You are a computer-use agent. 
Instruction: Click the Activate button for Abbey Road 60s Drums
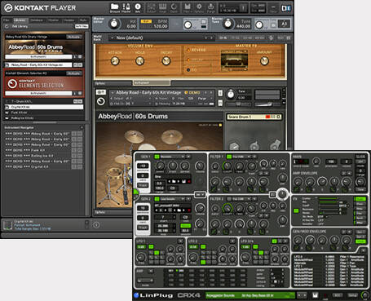74,37
